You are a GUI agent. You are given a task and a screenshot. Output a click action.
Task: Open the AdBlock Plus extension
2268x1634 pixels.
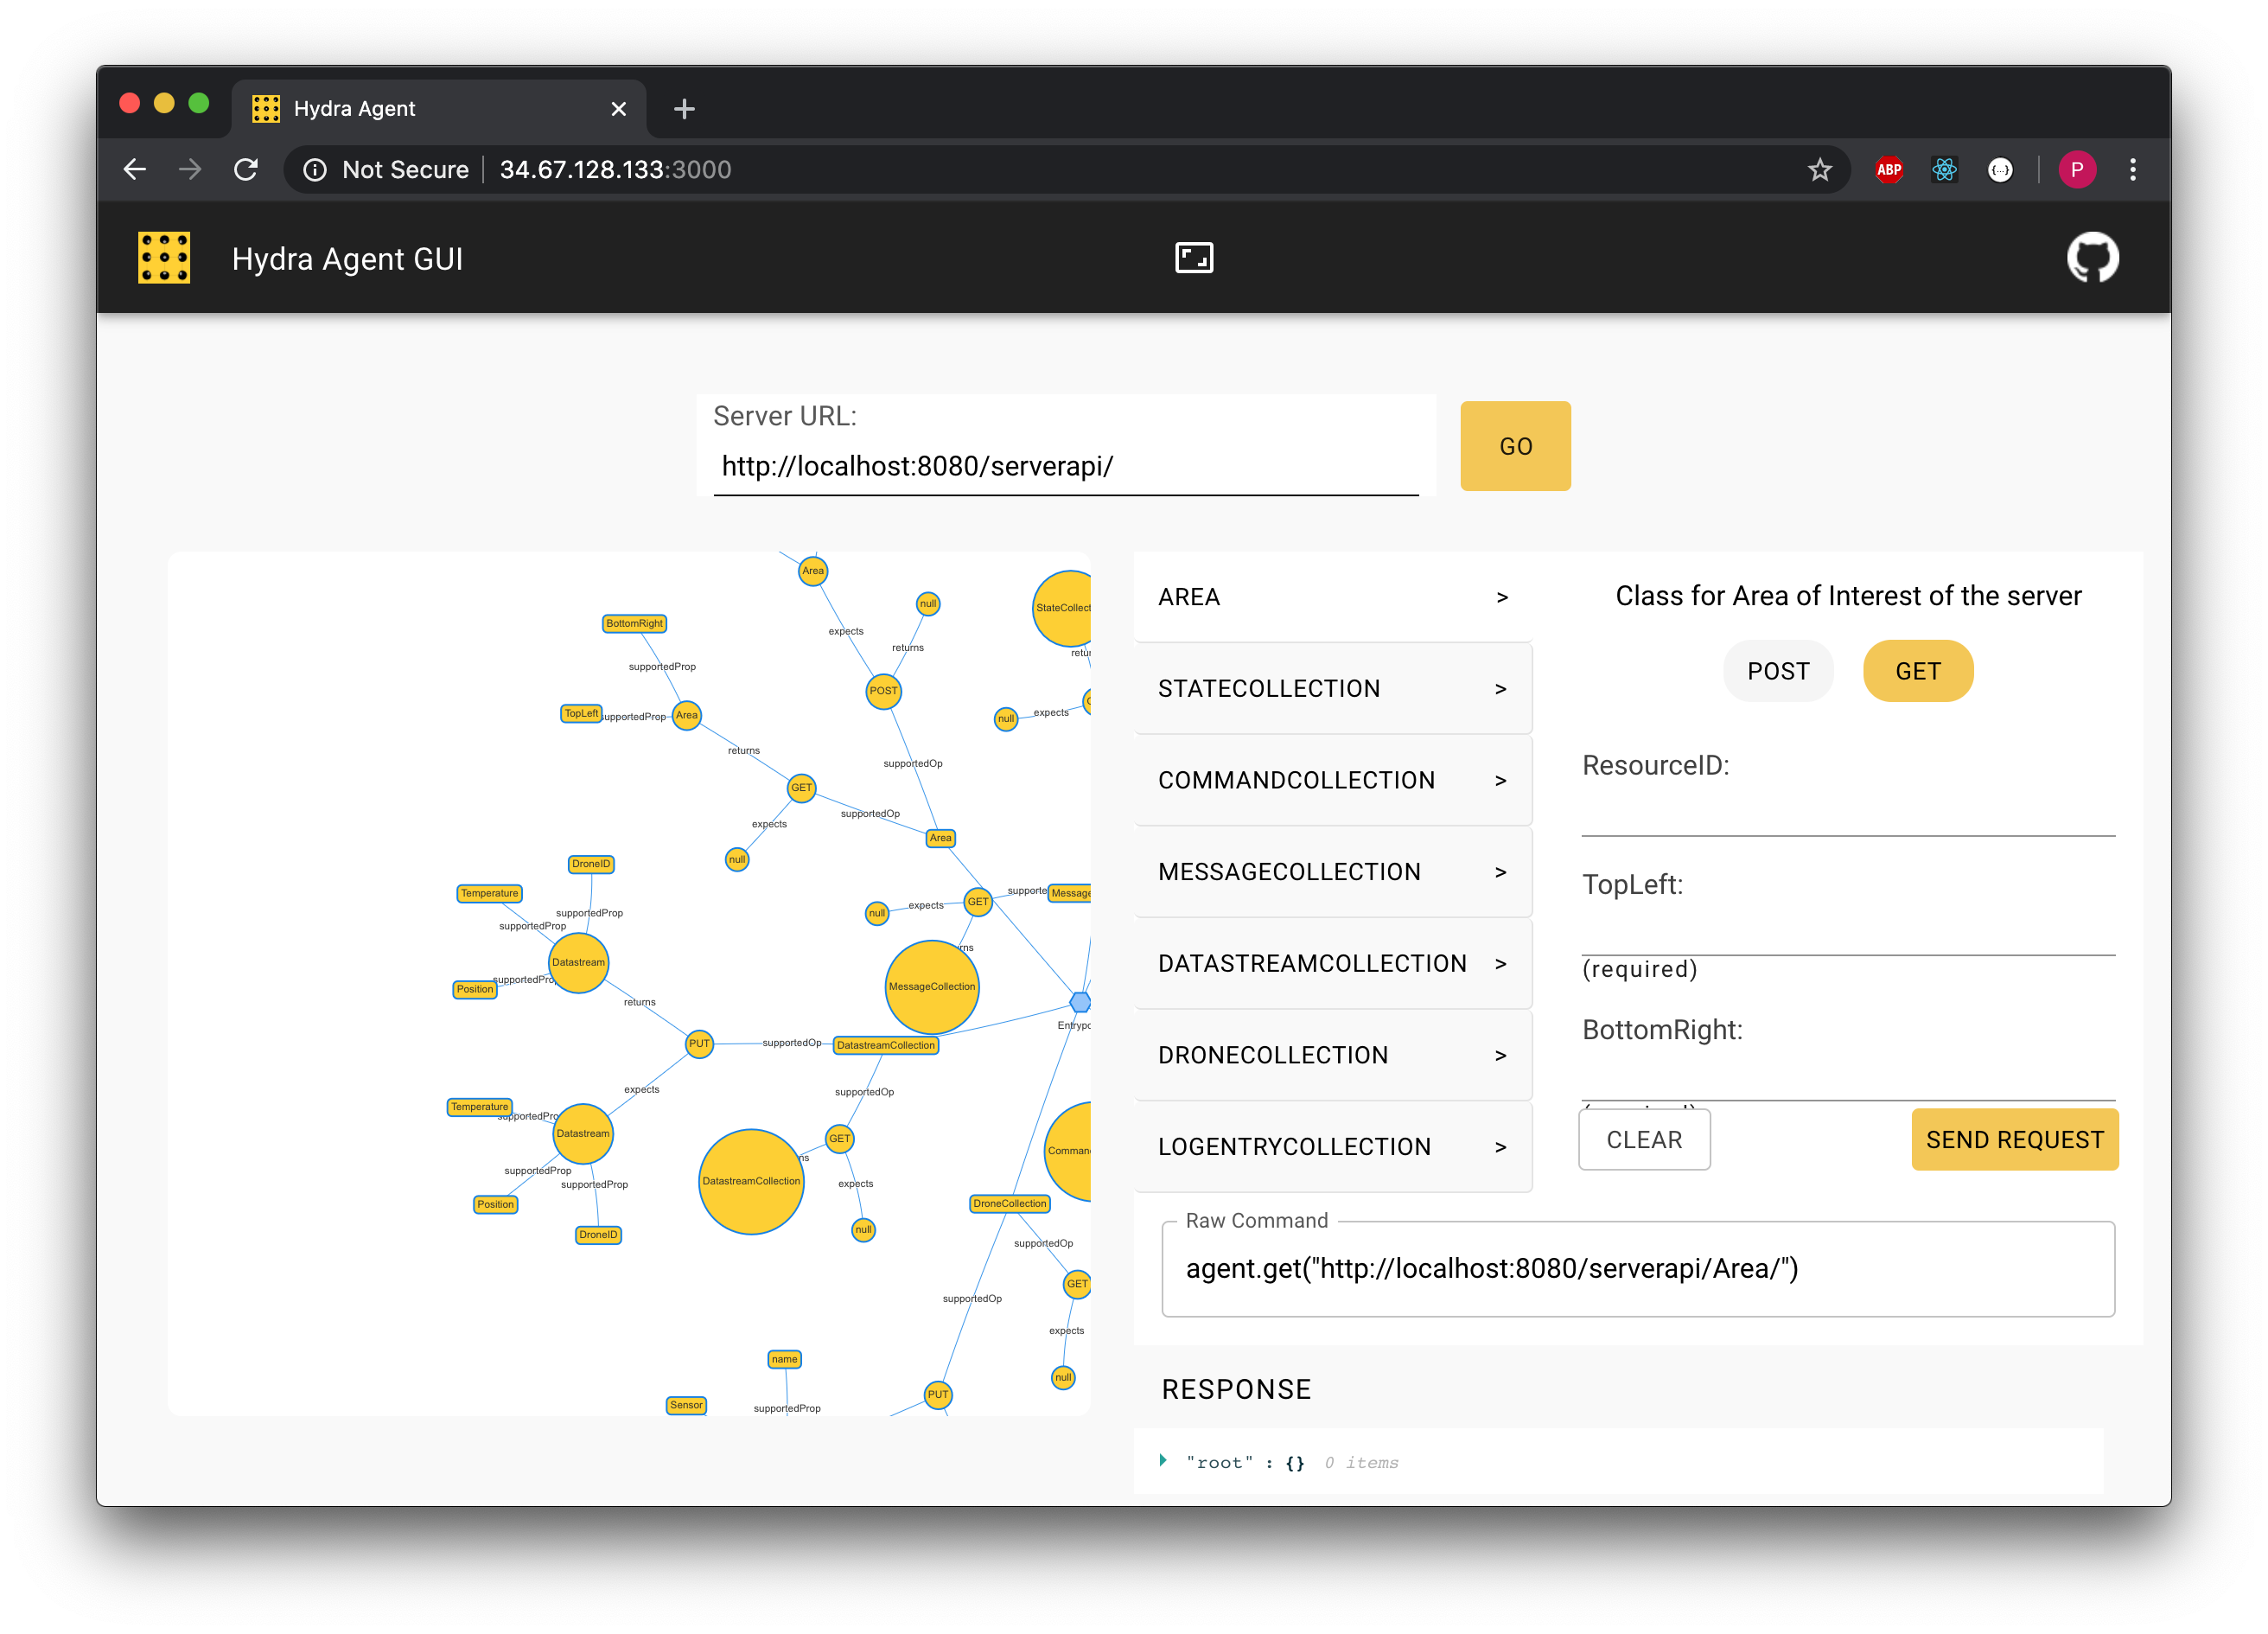1889,170
